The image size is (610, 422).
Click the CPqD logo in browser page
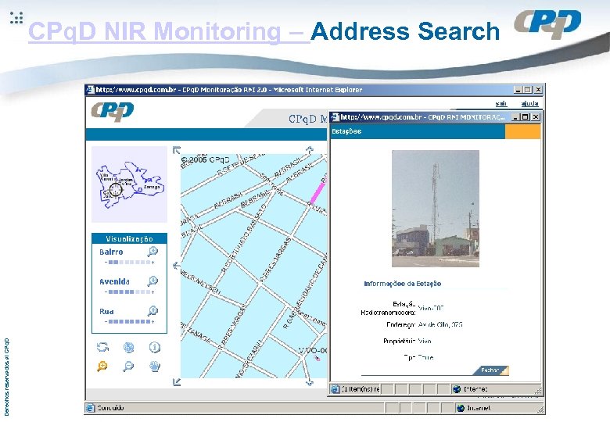[113, 112]
